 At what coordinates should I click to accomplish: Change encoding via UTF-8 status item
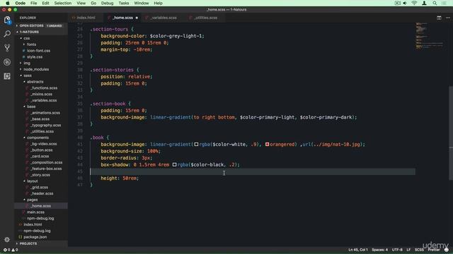[x=397, y=250]
